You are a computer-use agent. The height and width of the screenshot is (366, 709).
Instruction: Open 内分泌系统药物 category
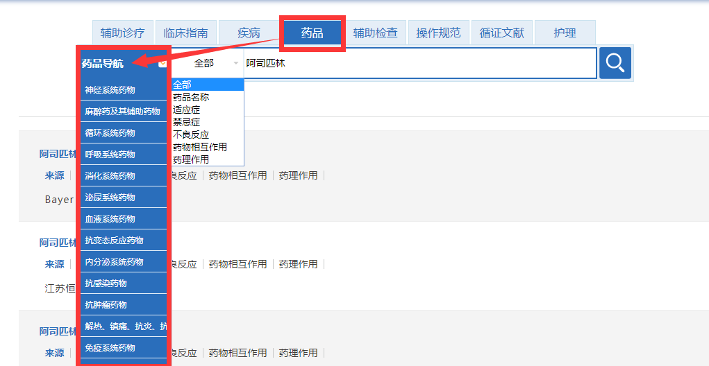(124, 262)
